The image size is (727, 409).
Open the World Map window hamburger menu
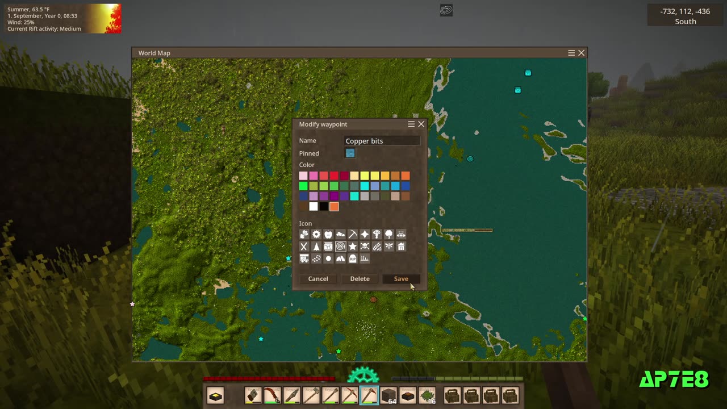coord(571,53)
